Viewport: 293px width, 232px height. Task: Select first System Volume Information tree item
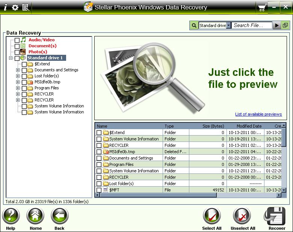59,106
